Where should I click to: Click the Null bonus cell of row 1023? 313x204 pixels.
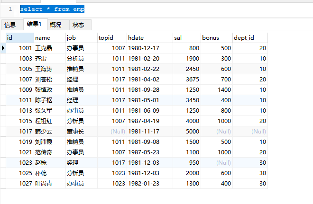pos(217,162)
